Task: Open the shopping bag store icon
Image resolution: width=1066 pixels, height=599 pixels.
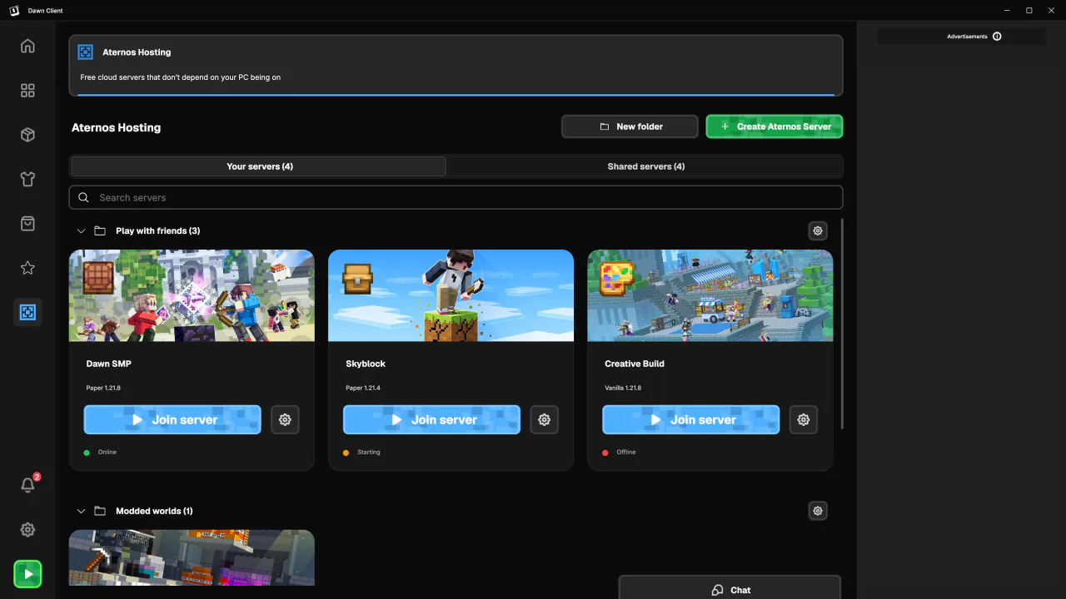Action: coord(27,224)
